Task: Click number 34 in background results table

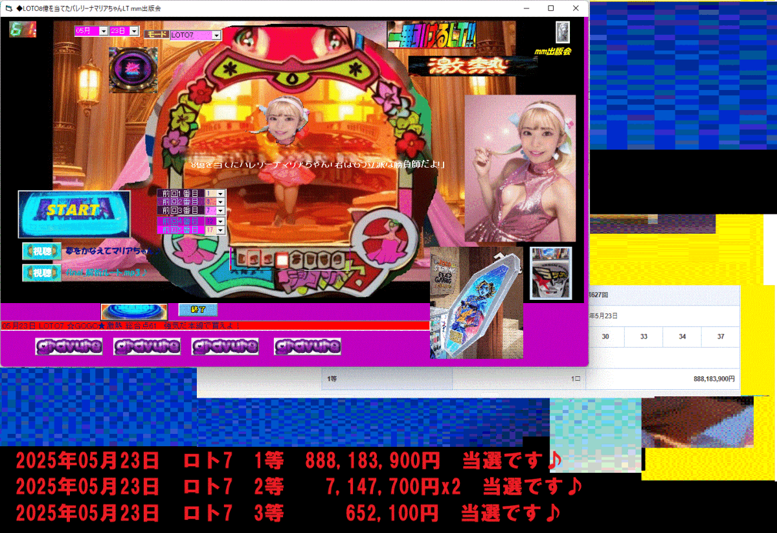Action: (682, 337)
